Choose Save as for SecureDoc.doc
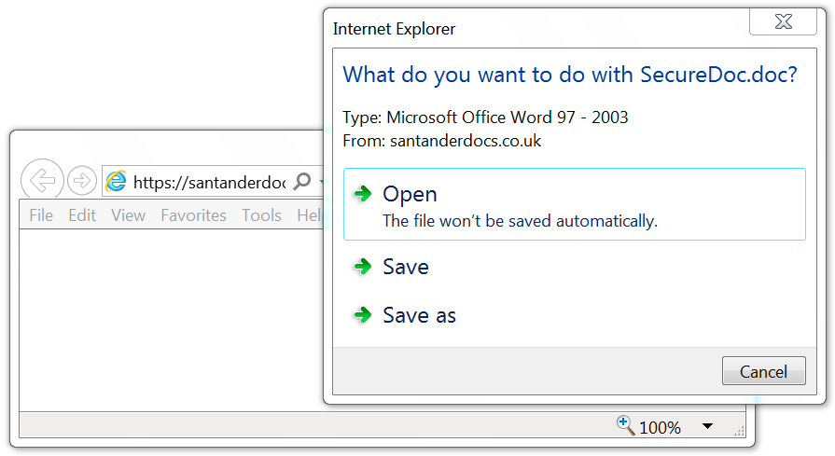 click(575, 315)
